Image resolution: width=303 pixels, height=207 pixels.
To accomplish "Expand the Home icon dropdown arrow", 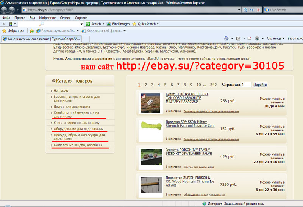I will pos(232,39).
